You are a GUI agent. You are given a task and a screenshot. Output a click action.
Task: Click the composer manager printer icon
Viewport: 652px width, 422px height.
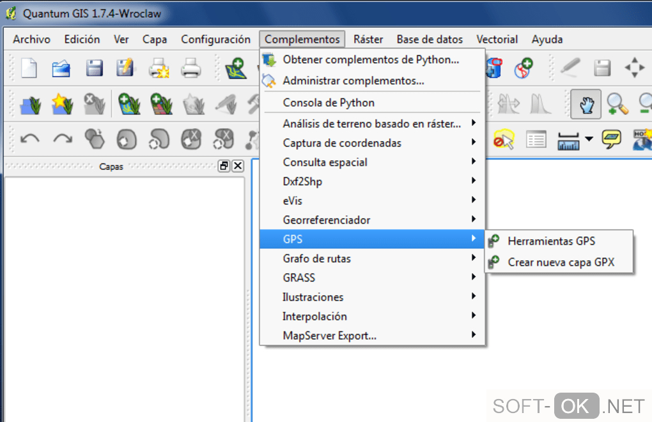point(191,68)
